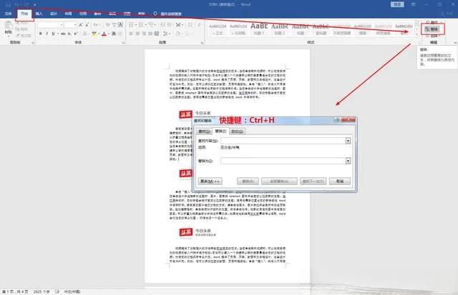
Task: Expand the styles gallery more arrow
Action: pos(416,35)
